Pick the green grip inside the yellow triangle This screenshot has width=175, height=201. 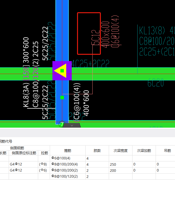(x=62, y=71)
